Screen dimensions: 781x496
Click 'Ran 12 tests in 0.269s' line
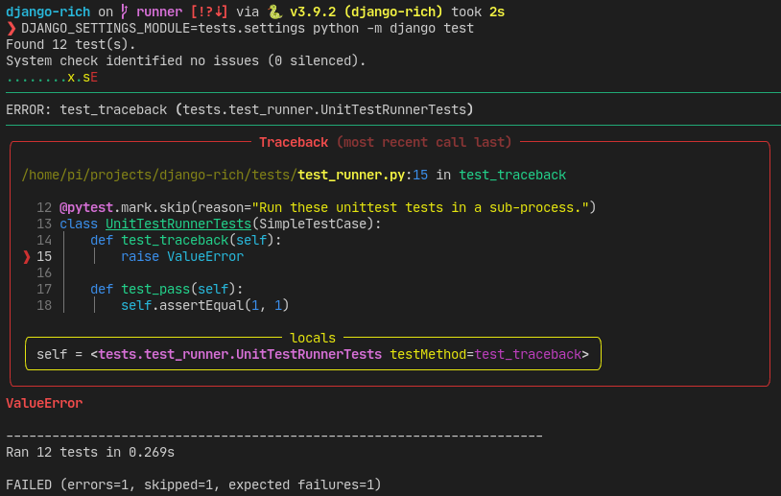(90, 452)
